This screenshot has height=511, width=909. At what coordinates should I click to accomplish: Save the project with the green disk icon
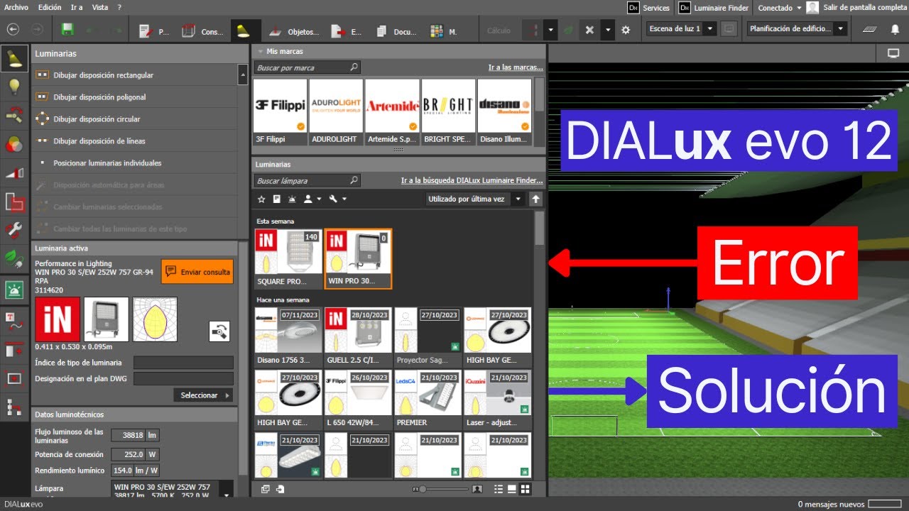(67, 30)
